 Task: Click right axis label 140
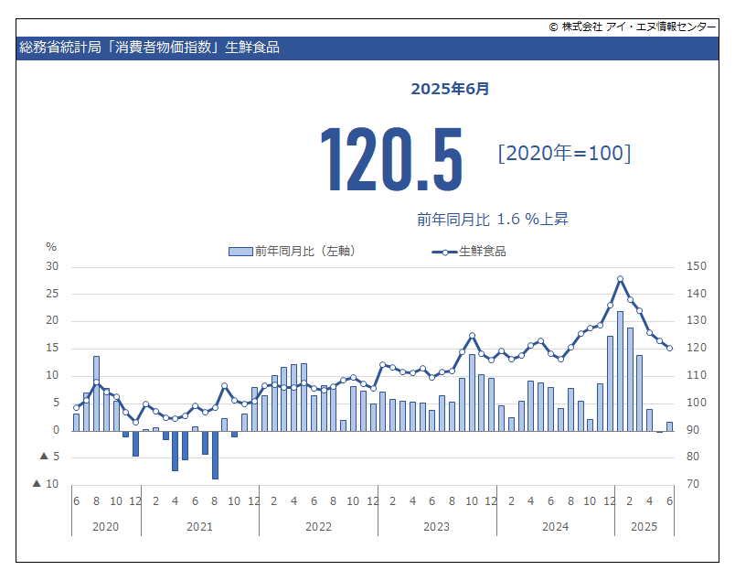[696, 294]
